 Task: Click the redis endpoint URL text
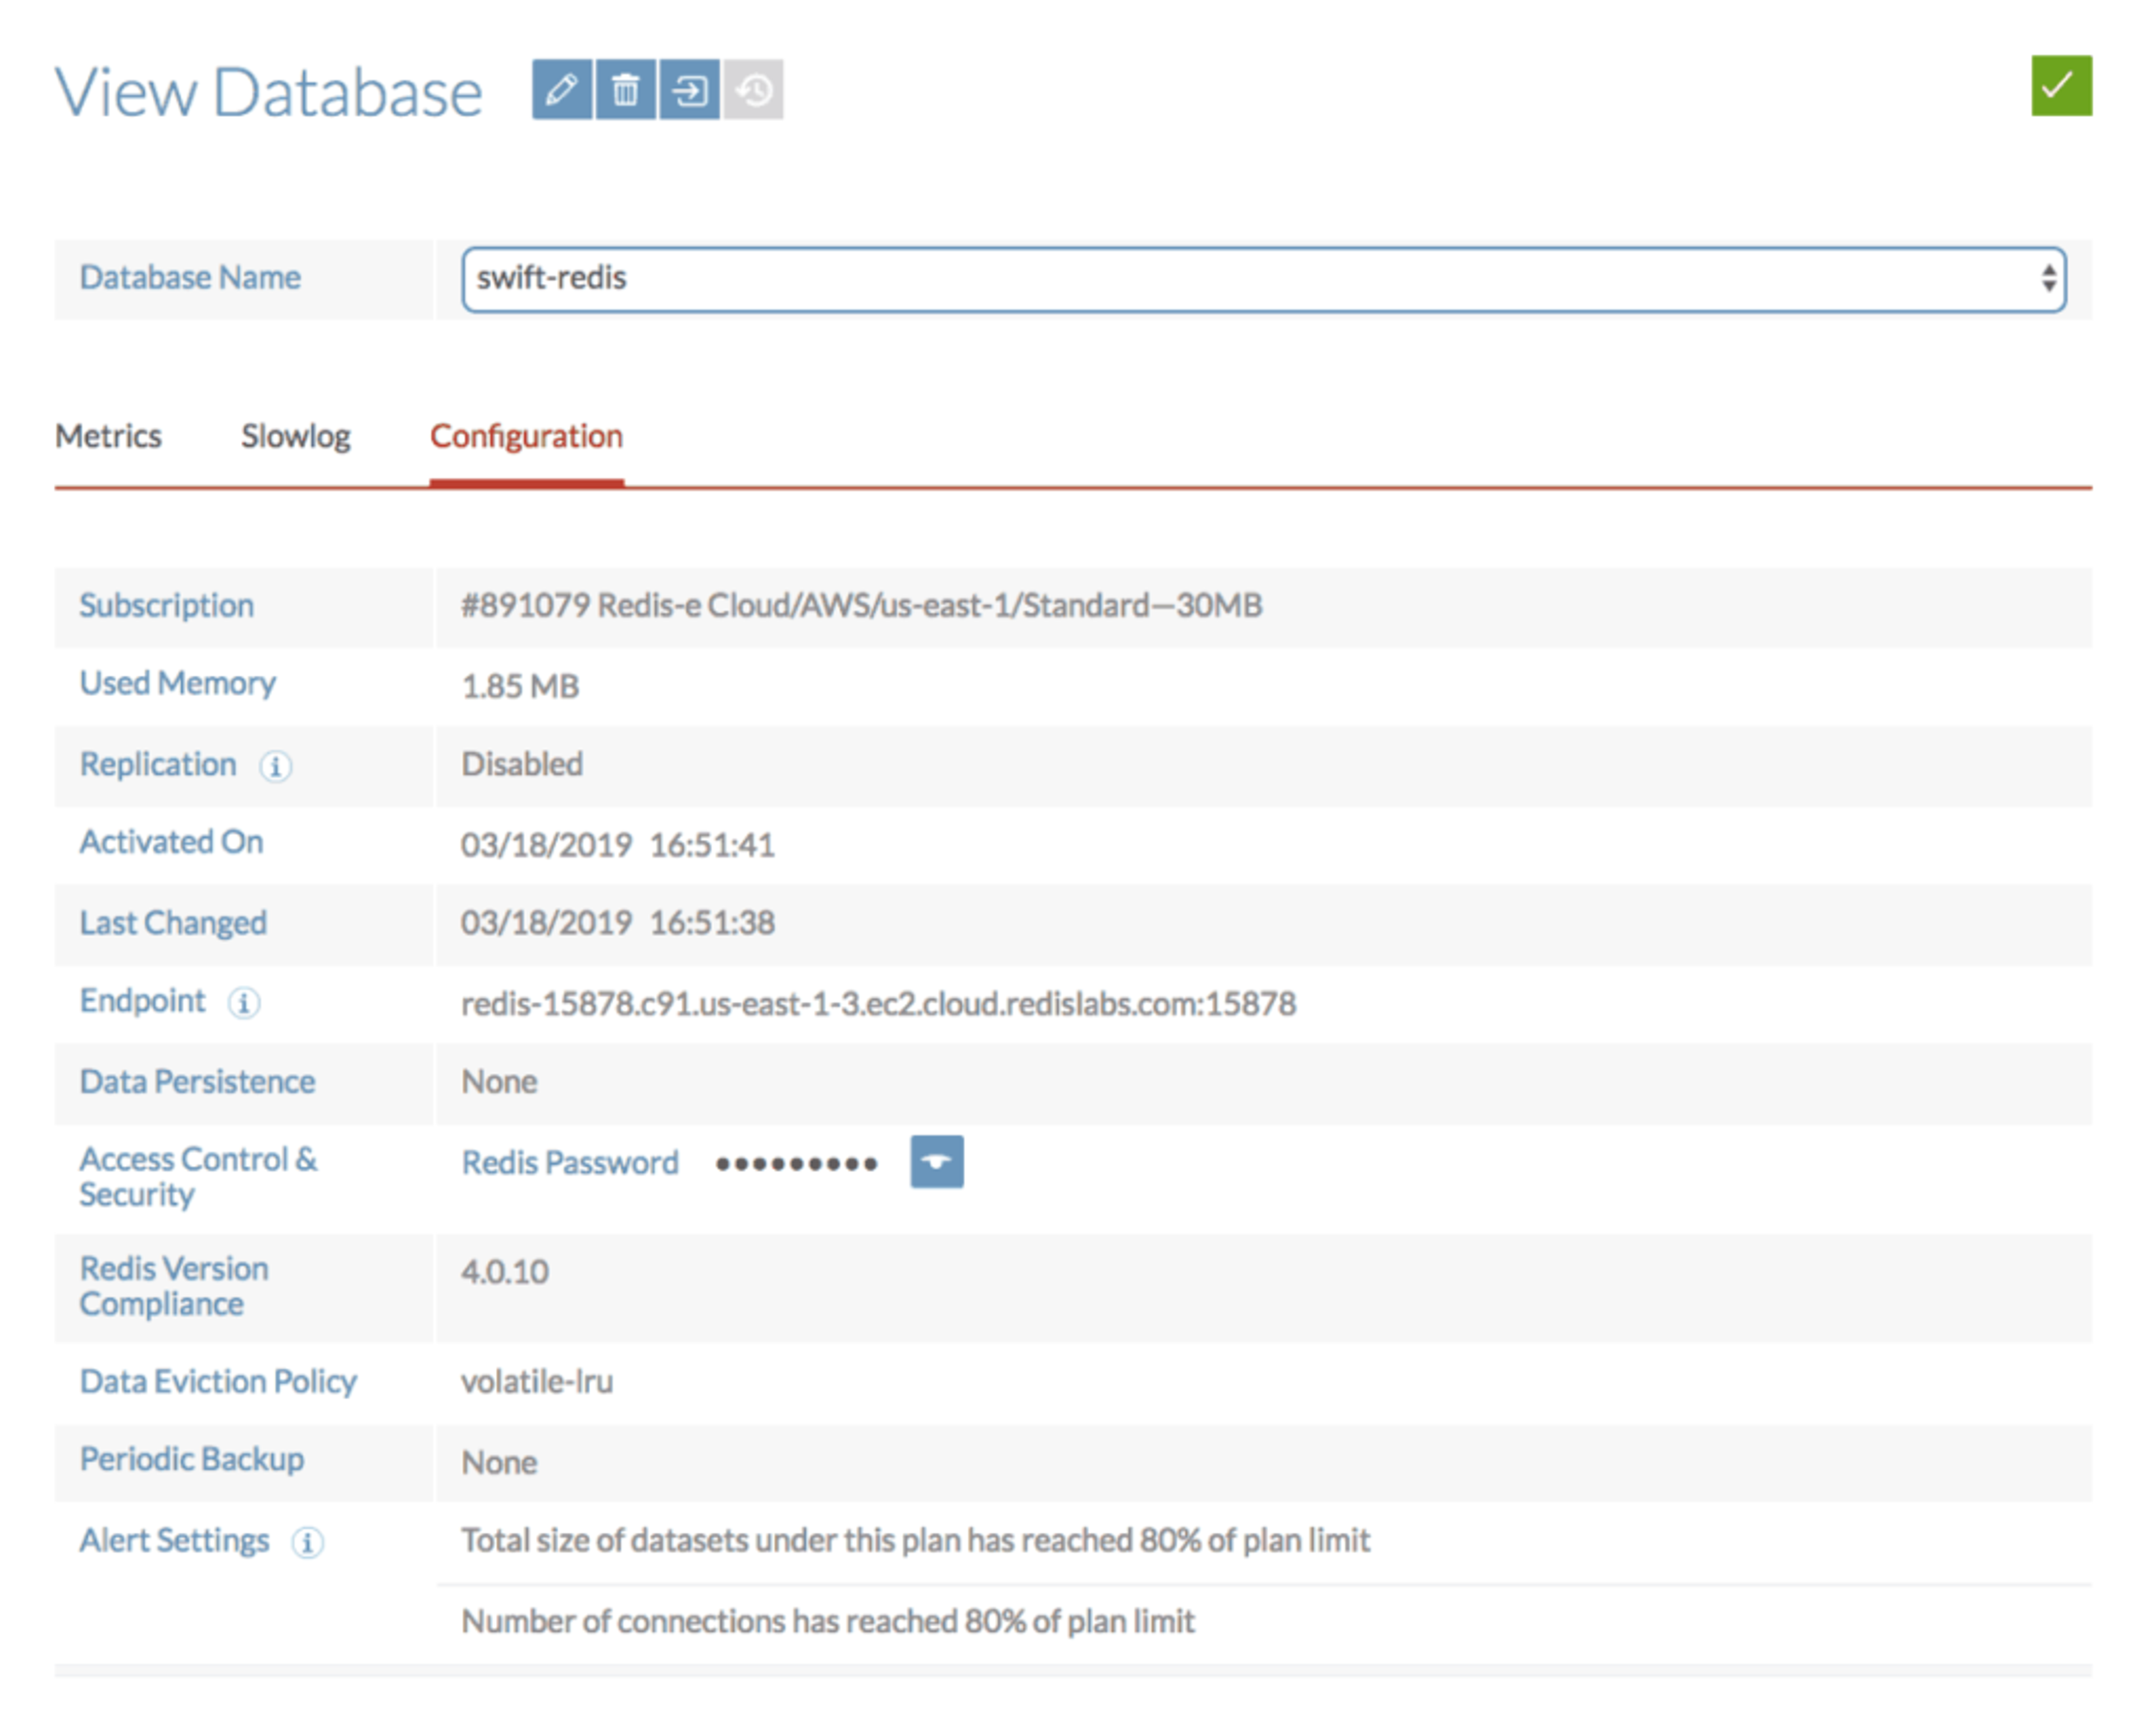click(878, 1004)
